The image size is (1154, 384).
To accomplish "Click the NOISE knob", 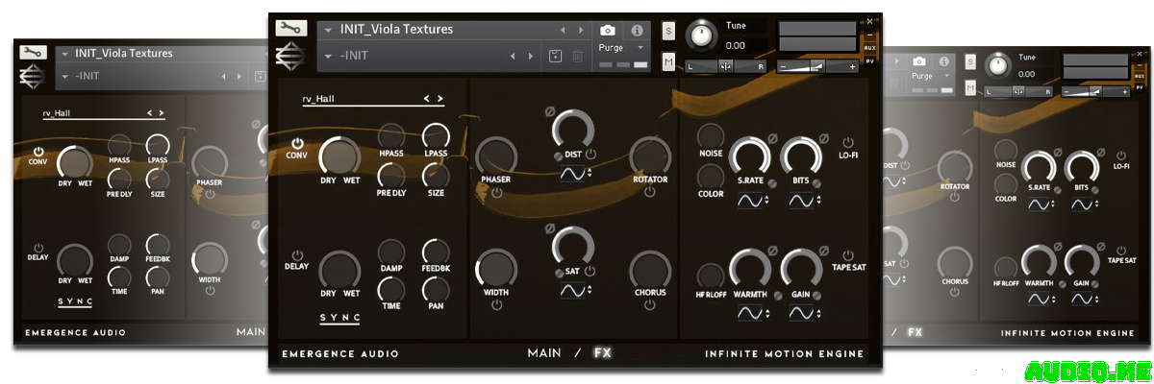I will (711, 136).
